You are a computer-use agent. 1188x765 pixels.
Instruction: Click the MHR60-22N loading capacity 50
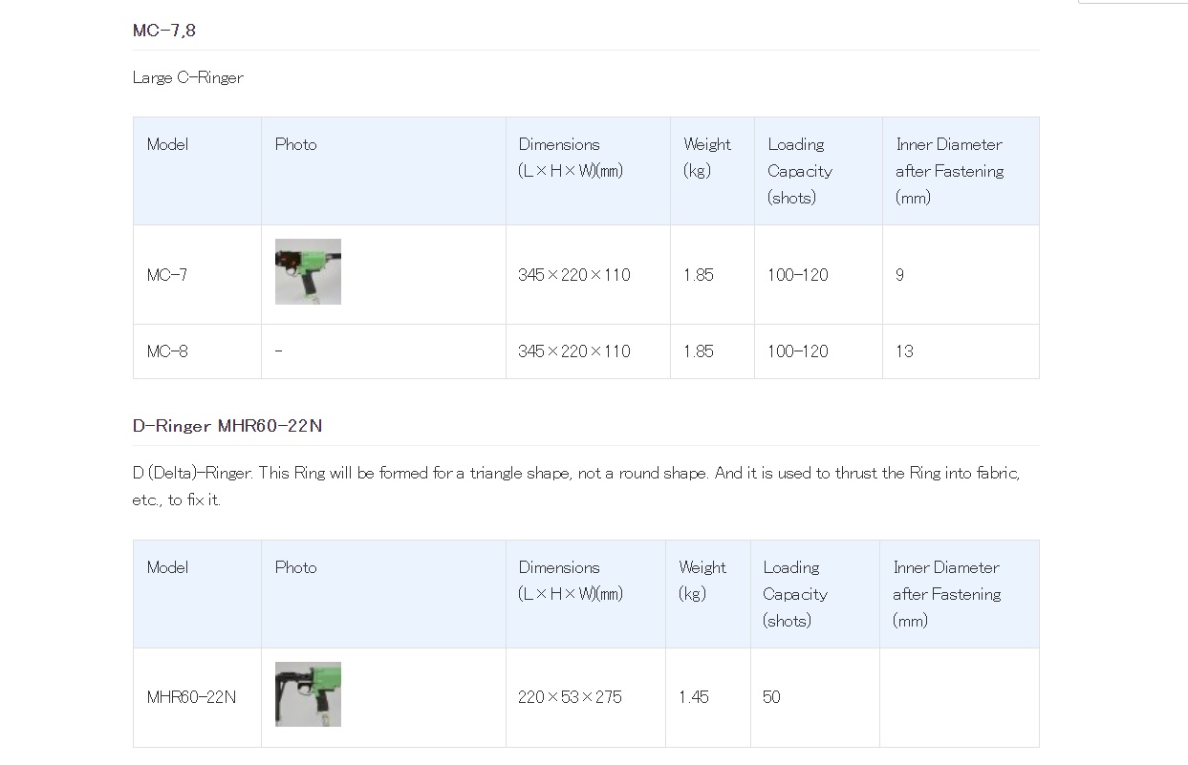[x=771, y=697]
